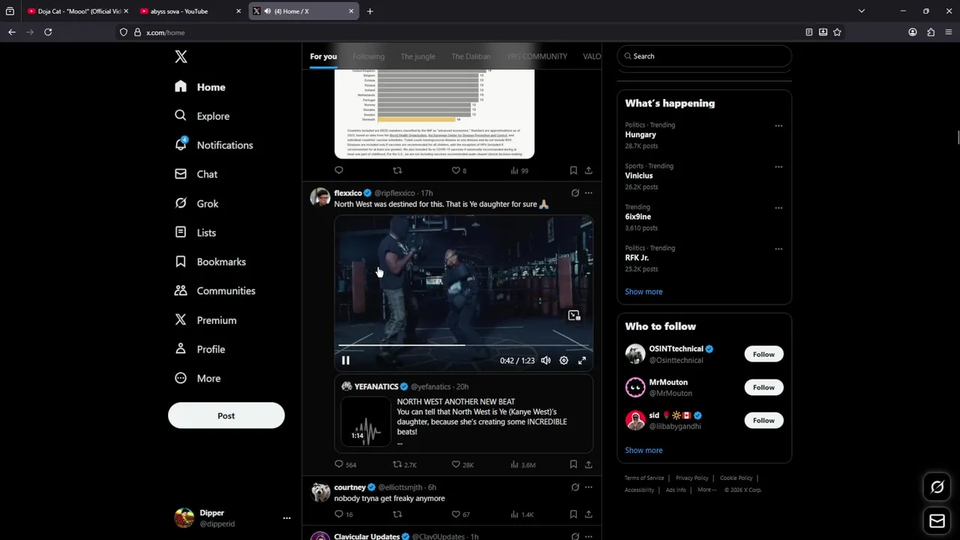Switch to Doja Cat Mooo browser tab
Image resolution: width=960 pixels, height=540 pixels.
78,11
